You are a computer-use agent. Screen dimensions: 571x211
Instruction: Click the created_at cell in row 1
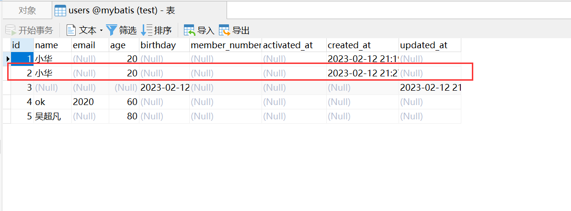[362, 59]
